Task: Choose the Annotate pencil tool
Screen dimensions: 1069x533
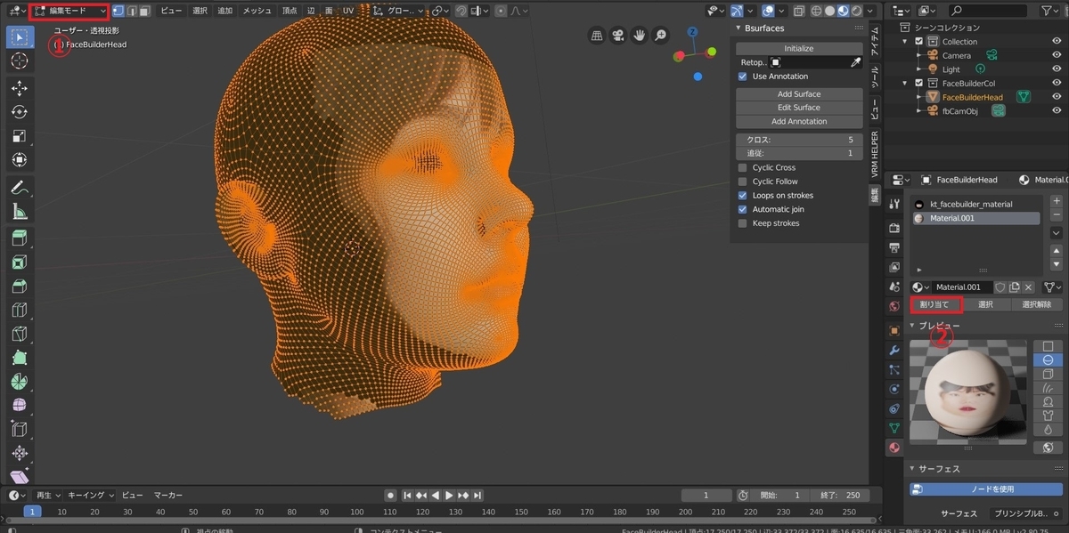Action: [19, 188]
